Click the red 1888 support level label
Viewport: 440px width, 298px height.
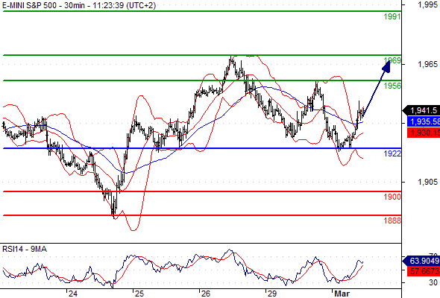[392, 221]
